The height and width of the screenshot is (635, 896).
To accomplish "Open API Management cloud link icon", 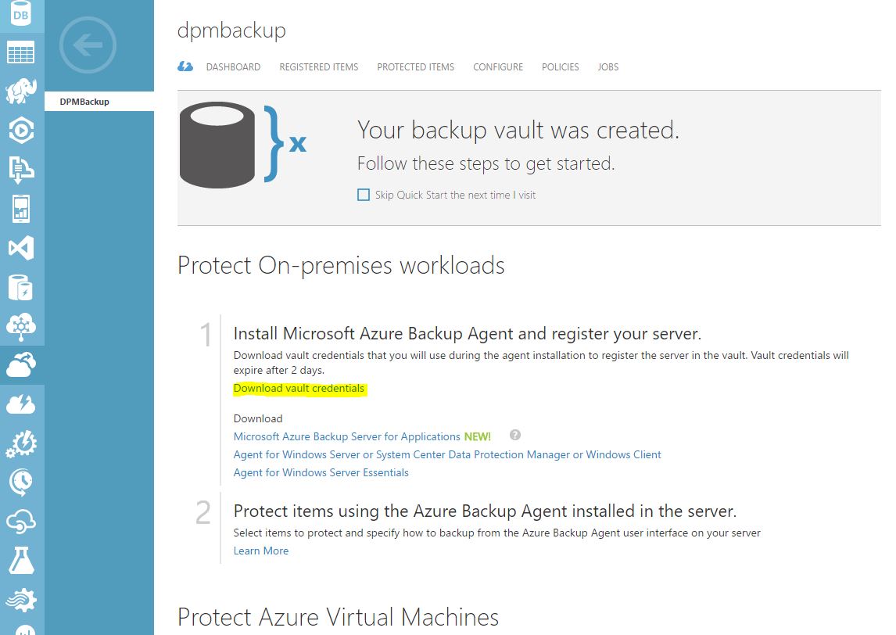I will (21, 522).
